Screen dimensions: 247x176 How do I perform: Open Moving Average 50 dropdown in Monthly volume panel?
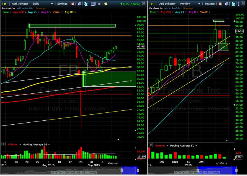click(196, 146)
